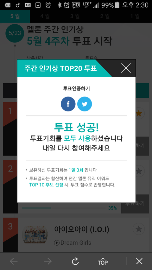This screenshot has height=270, width=152.
Task: Tap the browser back arrow
Action: coord(14,261)
